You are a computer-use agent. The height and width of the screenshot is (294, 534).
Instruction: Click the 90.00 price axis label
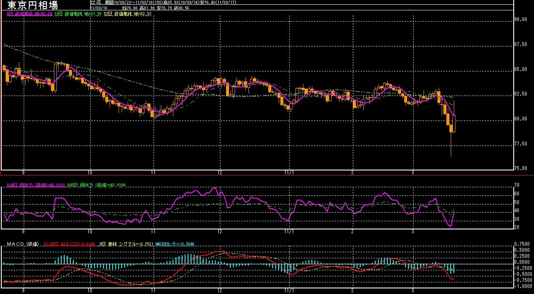click(521, 19)
